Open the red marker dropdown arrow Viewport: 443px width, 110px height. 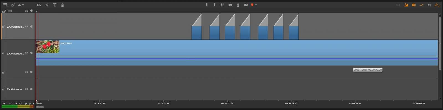256,5
